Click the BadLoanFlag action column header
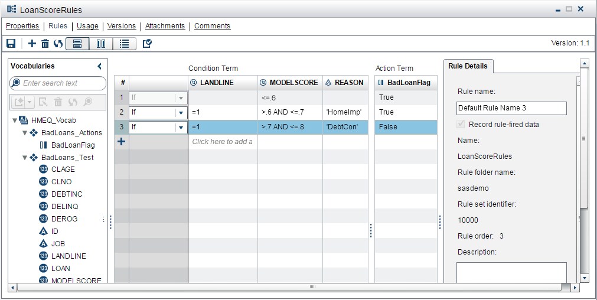This screenshot has width=597, height=300. click(406, 83)
